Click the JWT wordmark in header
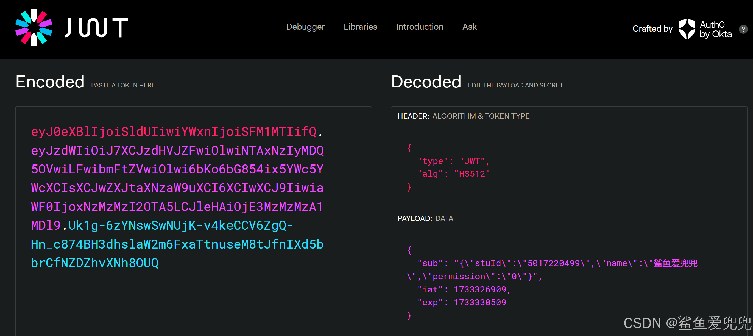 click(x=96, y=28)
